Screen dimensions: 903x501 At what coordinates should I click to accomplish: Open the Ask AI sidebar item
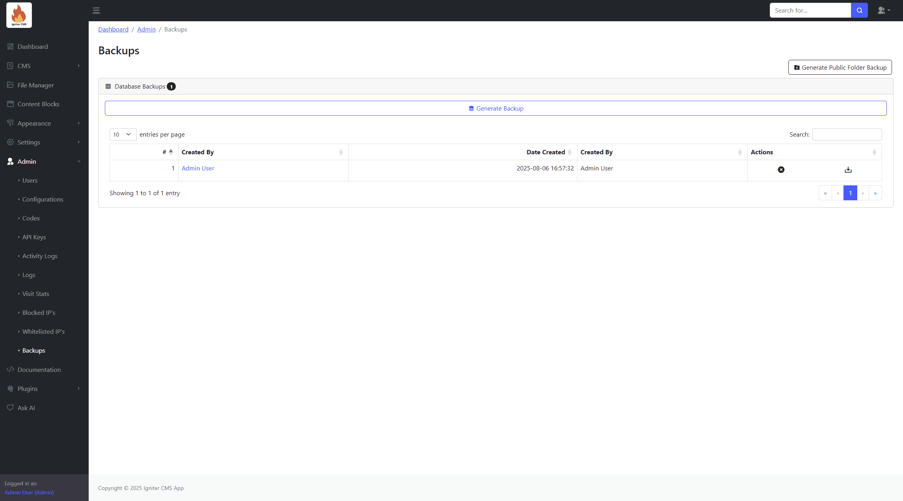tap(26, 408)
